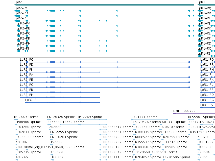Viewport: 215px width, 161px height.
Task: Click transcript label LpR1-RL
Action: [x=204, y=33]
